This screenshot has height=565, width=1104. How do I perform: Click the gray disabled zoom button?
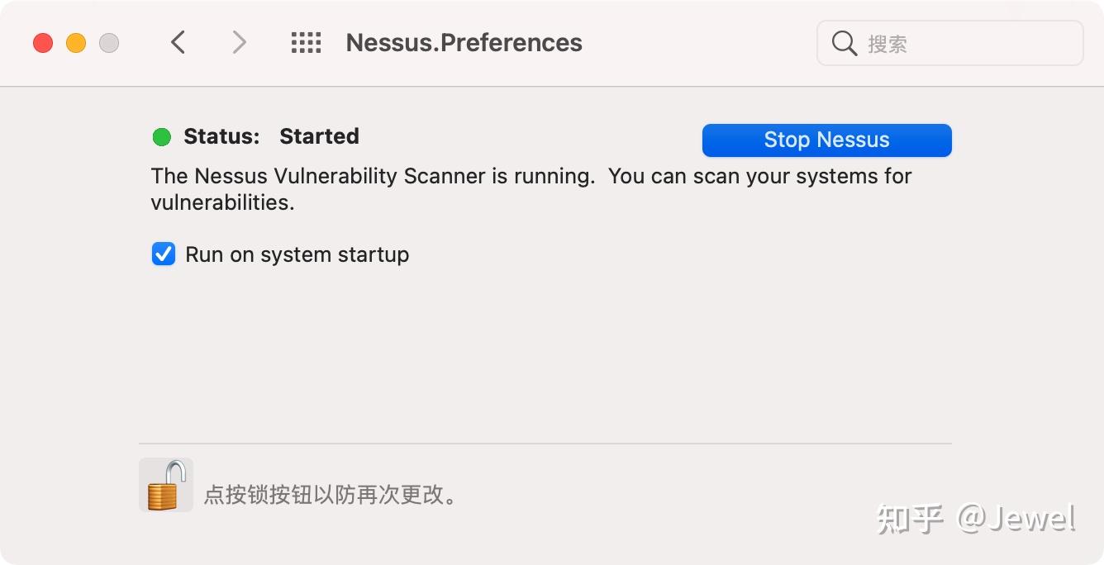click(109, 43)
